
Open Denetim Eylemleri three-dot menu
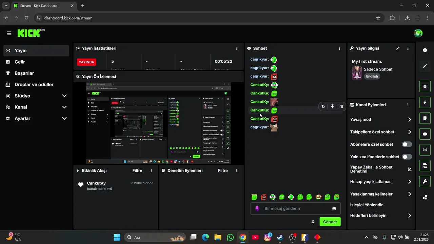click(237, 170)
